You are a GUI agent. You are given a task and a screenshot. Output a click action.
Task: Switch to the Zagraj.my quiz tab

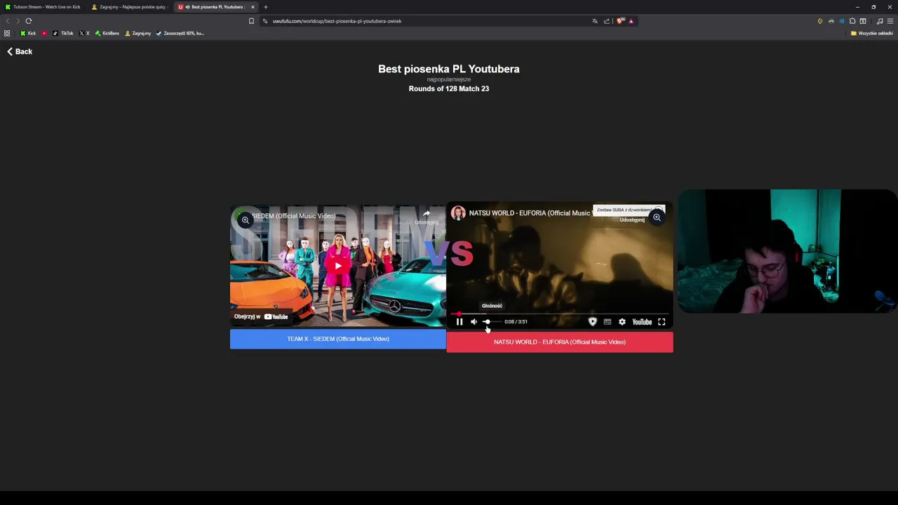(130, 7)
